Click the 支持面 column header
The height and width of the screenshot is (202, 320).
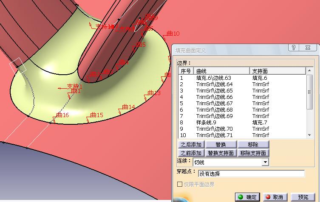point(278,71)
